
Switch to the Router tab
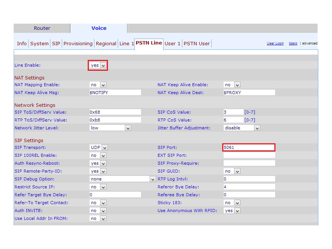[42, 28]
